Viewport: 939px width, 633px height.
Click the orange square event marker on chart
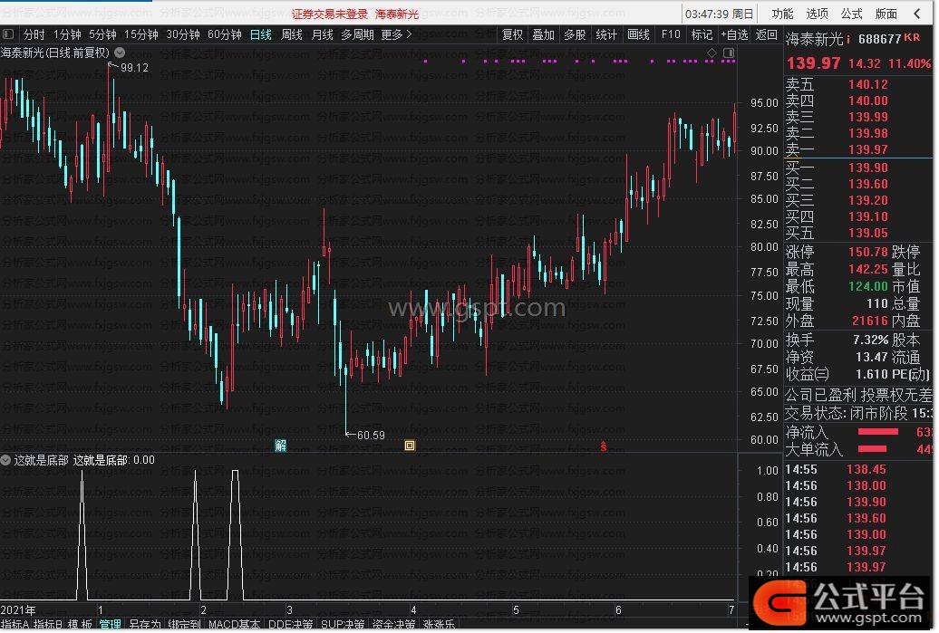[410, 446]
